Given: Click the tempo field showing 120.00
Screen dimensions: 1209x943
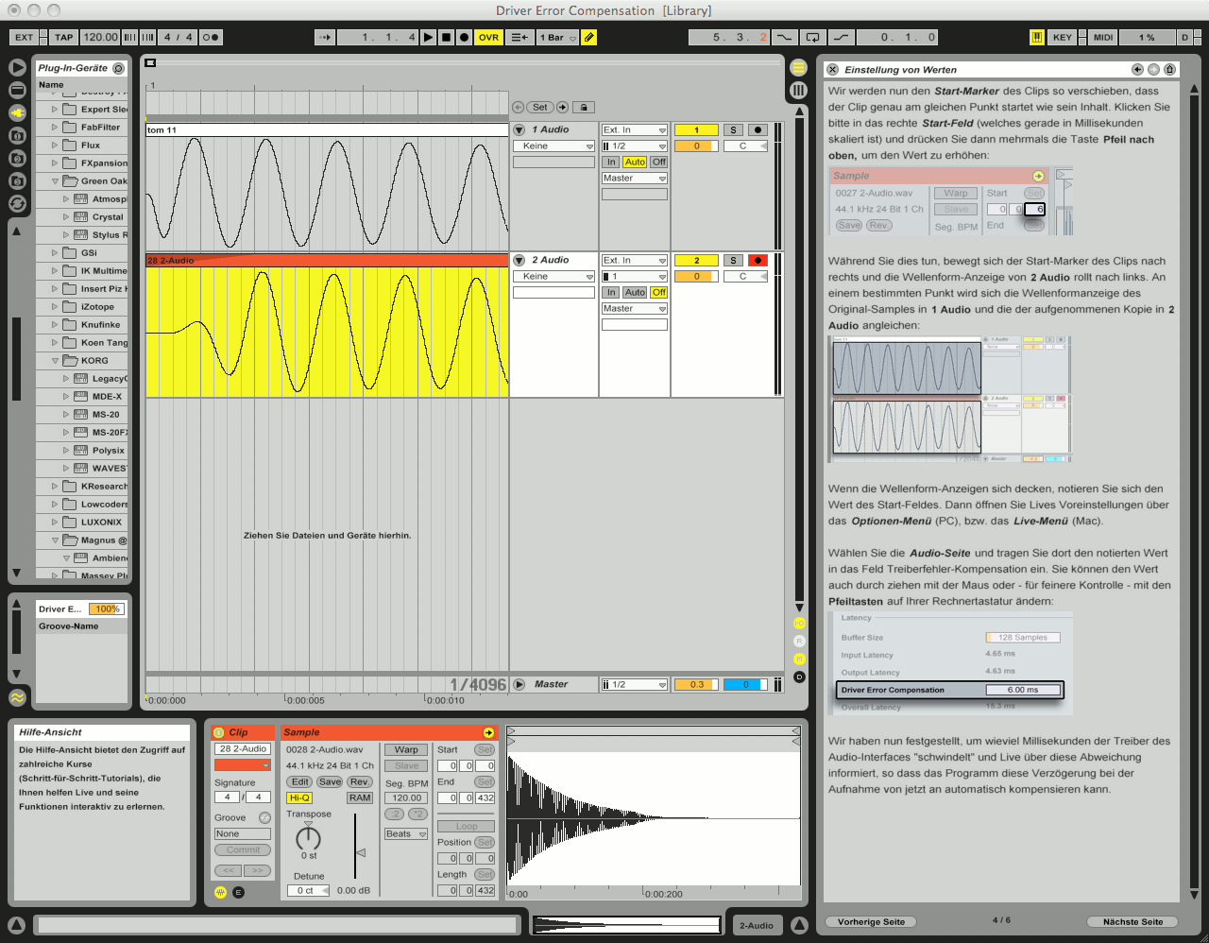Looking at the screenshot, I should click(100, 38).
